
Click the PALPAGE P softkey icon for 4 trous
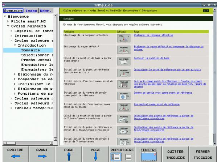pyautogui.click(x=124, y=131)
